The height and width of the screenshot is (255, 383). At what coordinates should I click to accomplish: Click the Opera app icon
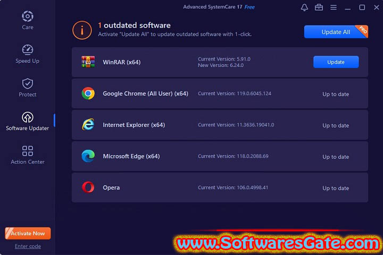[x=88, y=188]
